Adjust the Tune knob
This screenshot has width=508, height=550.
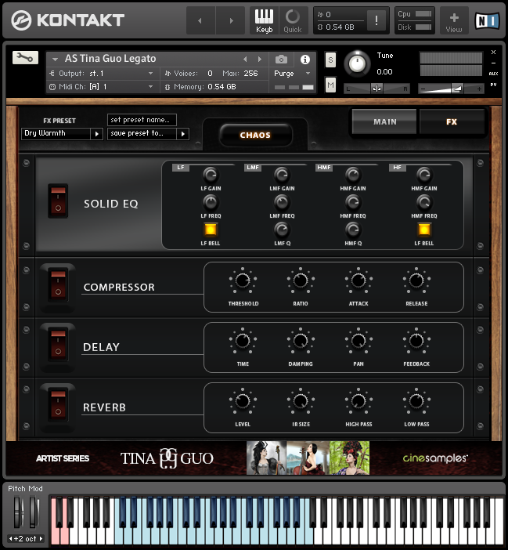point(357,63)
